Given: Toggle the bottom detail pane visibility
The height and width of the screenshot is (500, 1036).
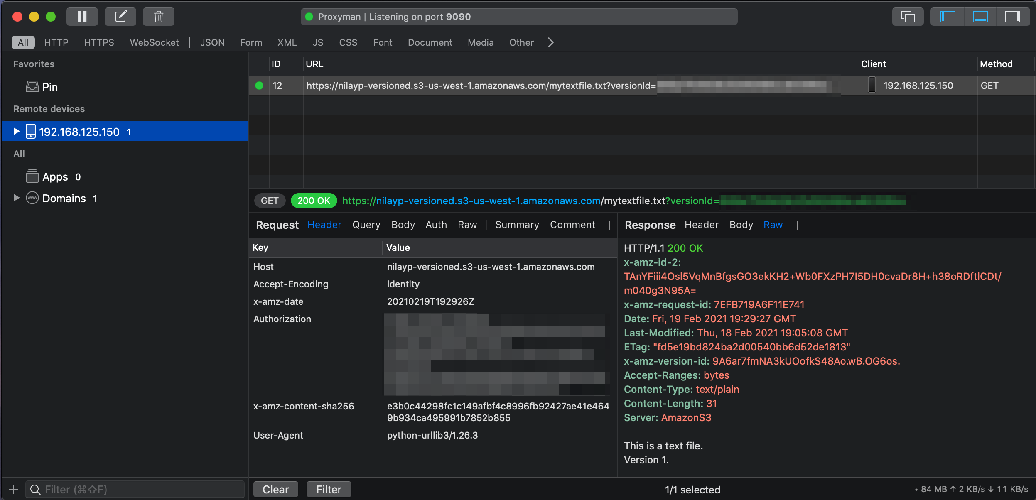Looking at the screenshot, I should tap(980, 17).
